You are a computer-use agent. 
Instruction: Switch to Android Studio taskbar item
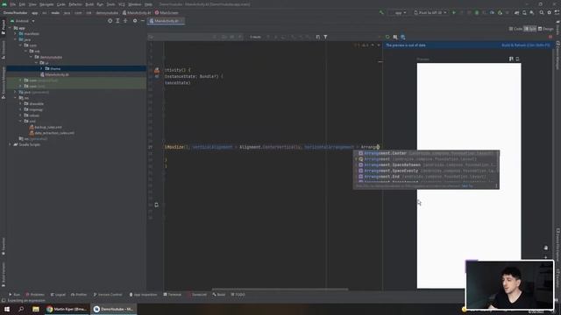[x=114, y=309]
